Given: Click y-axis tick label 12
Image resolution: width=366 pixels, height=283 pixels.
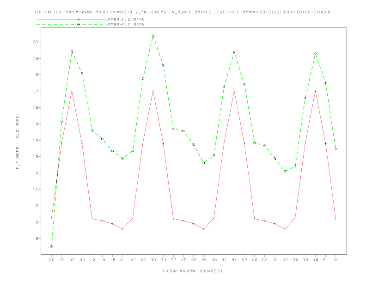Looking at the screenshot, I should click(36, 173).
